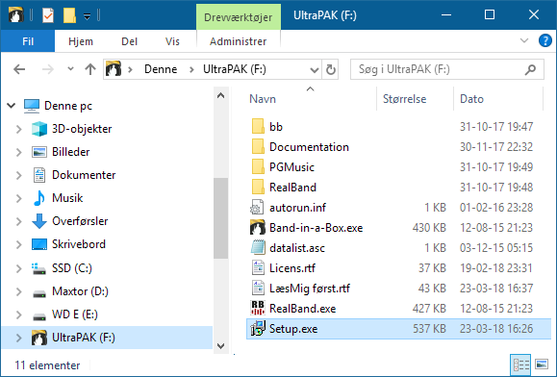Select the Overførsler download arrow icon
This screenshot has height=377, width=557.
coord(39,221)
